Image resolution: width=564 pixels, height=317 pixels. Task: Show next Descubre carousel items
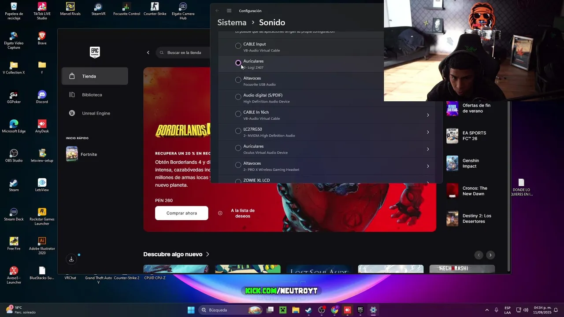(490, 255)
